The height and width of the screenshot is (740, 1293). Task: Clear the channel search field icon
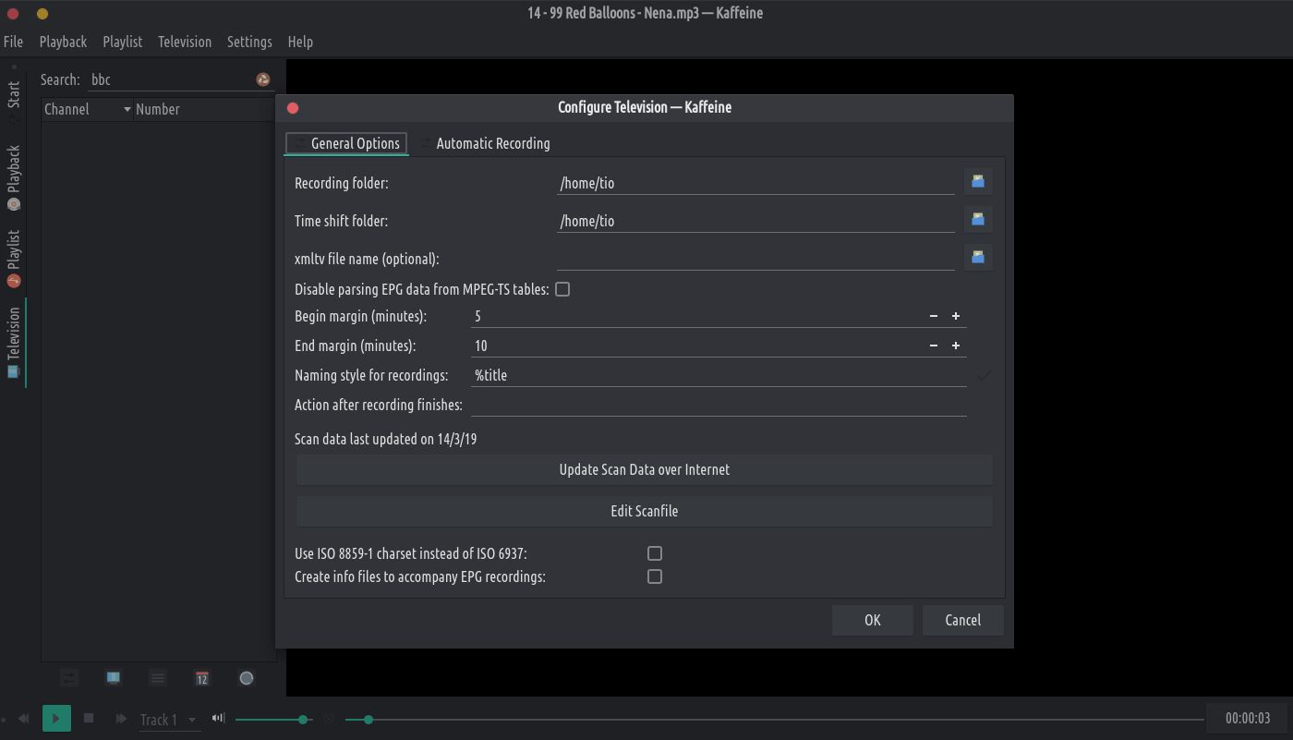263,80
